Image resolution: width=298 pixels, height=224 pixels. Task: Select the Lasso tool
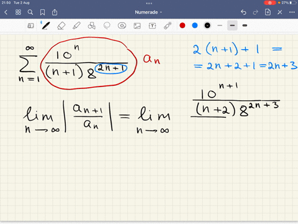pyautogui.click(x=107, y=26)
